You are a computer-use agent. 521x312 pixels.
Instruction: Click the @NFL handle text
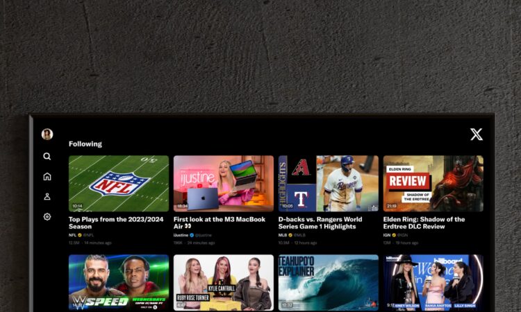(x=88, y=235)
